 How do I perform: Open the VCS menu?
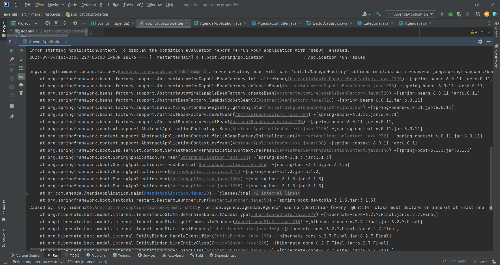click(140, 5)
